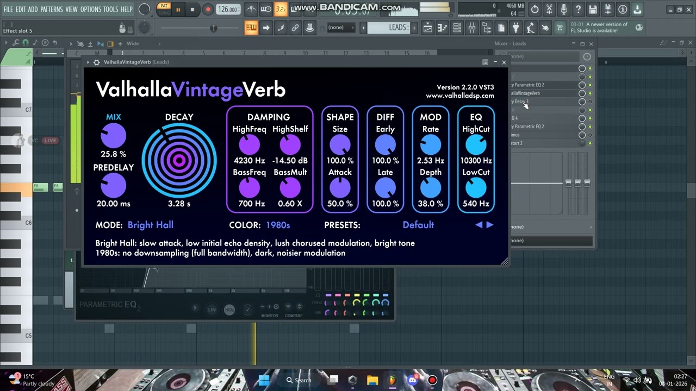Viewport: 696px width, 391px height.
Task: Open the FILE menu
Action: (8, 9)
